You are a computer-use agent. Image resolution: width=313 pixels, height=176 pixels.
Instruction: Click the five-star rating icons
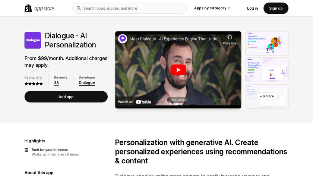click(x=34, y=84)
